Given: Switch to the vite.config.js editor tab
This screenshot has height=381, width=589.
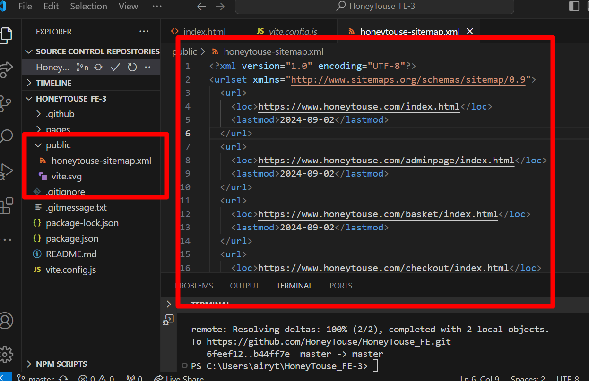Looking at the screenshot, I should click(x=292, y=32).
